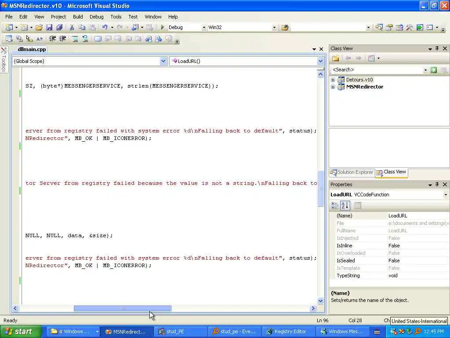450x338 pixels.
Task: Open the Debug configuration dropdown
Action: [x=204, y=28]
